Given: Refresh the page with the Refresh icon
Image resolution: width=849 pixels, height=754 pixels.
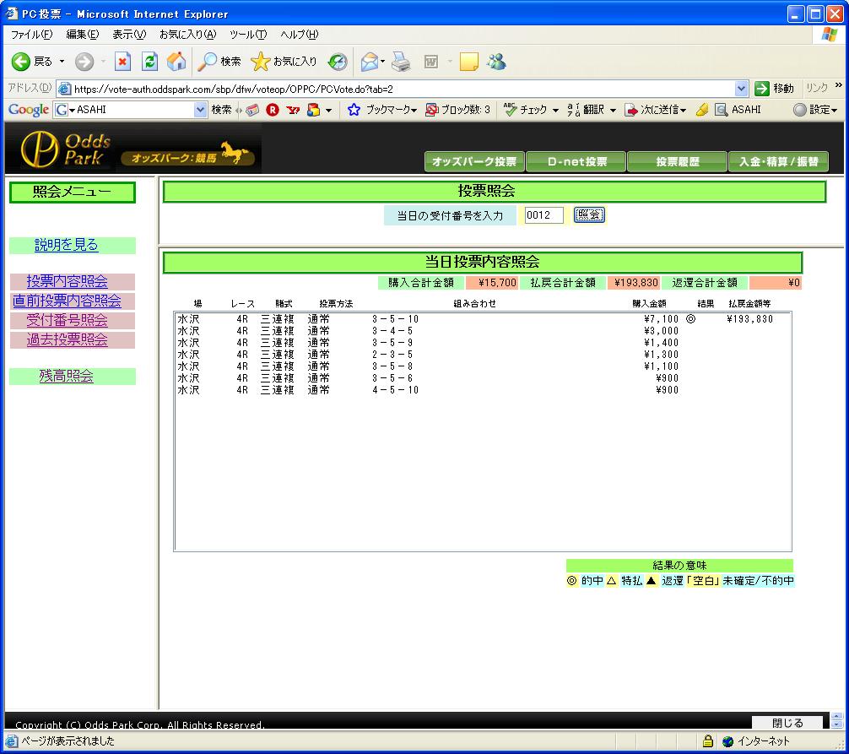Looking at the screenshot, I should pos(149,62).
